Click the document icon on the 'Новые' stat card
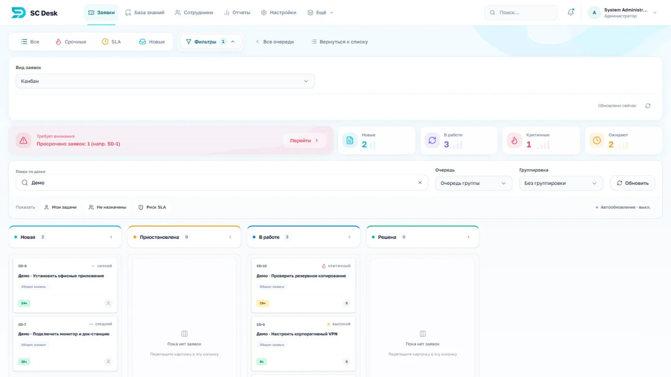 point(350,140)
